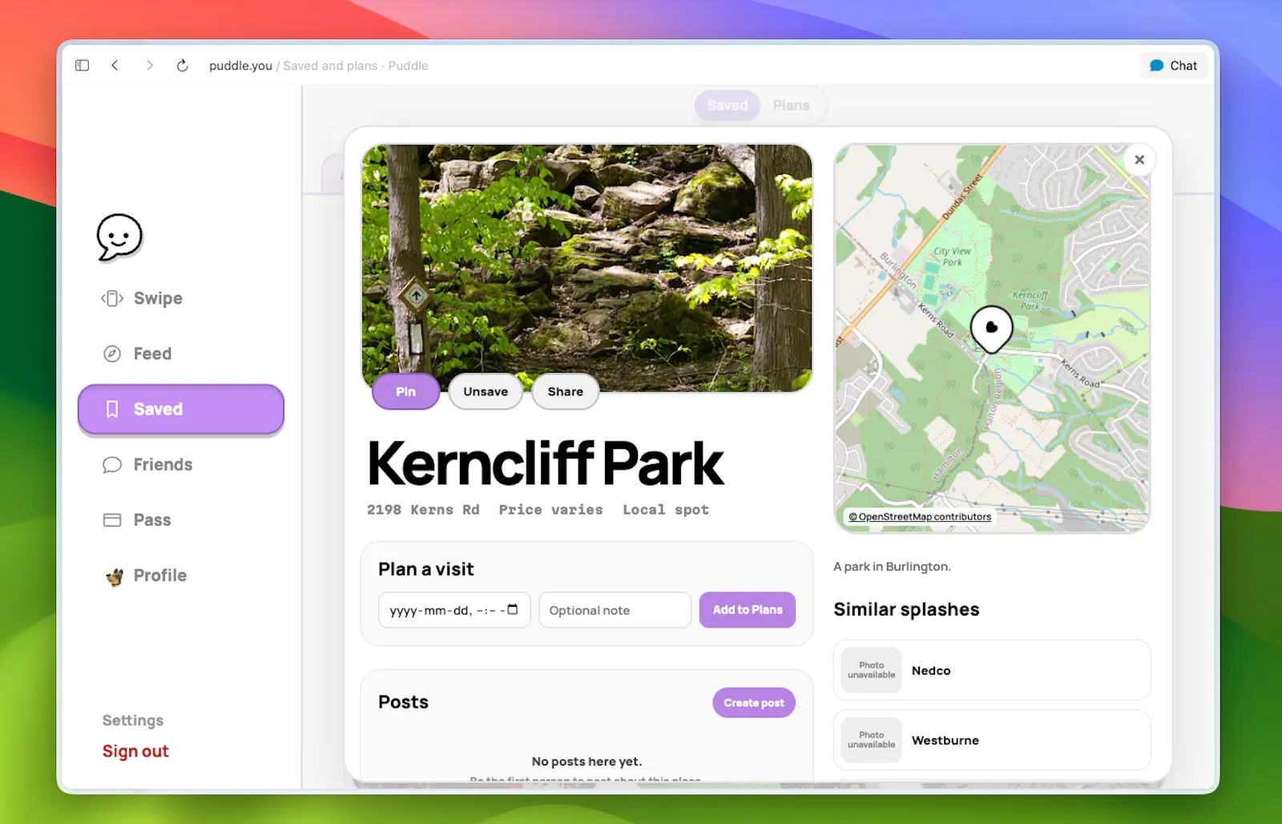This screenshot has width=1282, height=824.
Task: Click Add to Plans button
Action: pyautogui.click(x=748, y=610)
